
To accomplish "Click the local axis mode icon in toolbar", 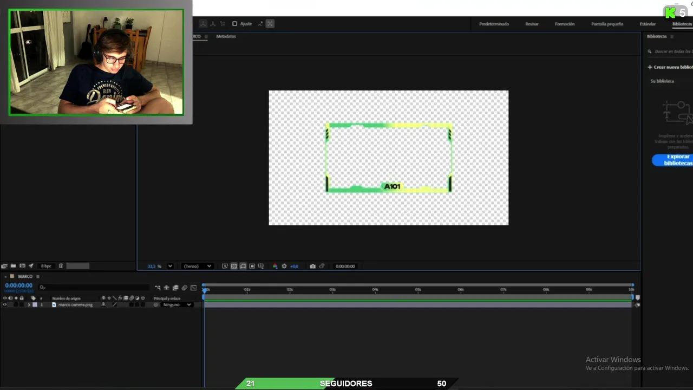I will click(x=203, y=24).
